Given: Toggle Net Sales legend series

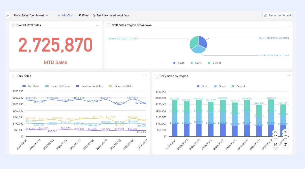Looking at the screenshot, I should 31,86.
